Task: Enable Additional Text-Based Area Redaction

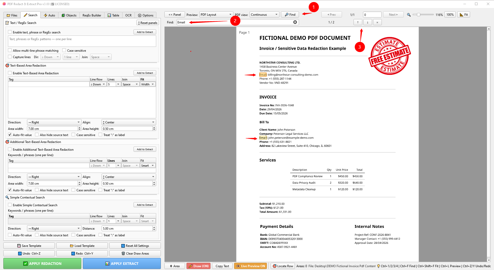Action: (10, 149)
